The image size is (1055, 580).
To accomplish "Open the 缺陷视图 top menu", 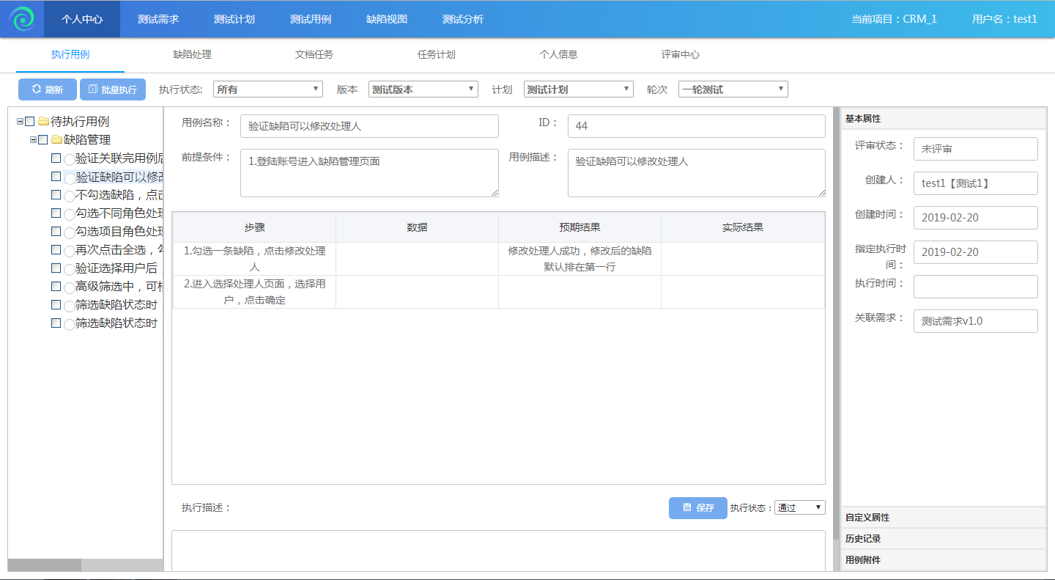I will pyautogui.click(x=387, y=19).
